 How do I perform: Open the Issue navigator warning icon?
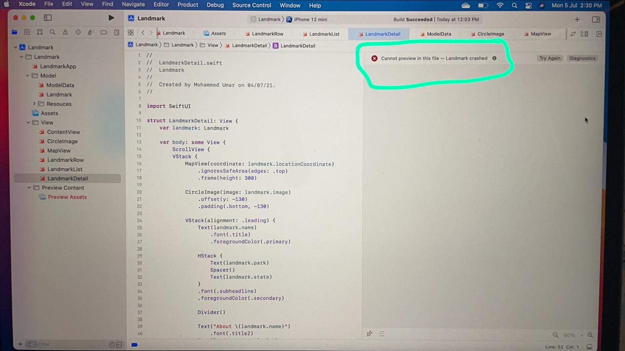[65, 33]
